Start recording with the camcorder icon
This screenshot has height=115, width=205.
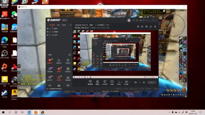coord(136,82)
